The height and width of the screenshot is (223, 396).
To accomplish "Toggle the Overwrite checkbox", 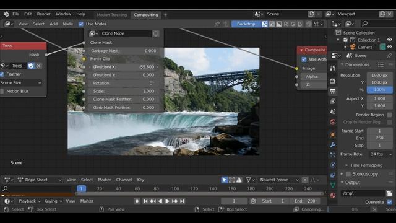I will [x=389, y=202].
